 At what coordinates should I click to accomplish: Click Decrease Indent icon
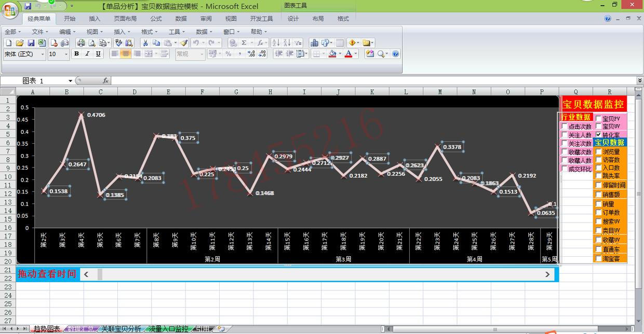279,54
